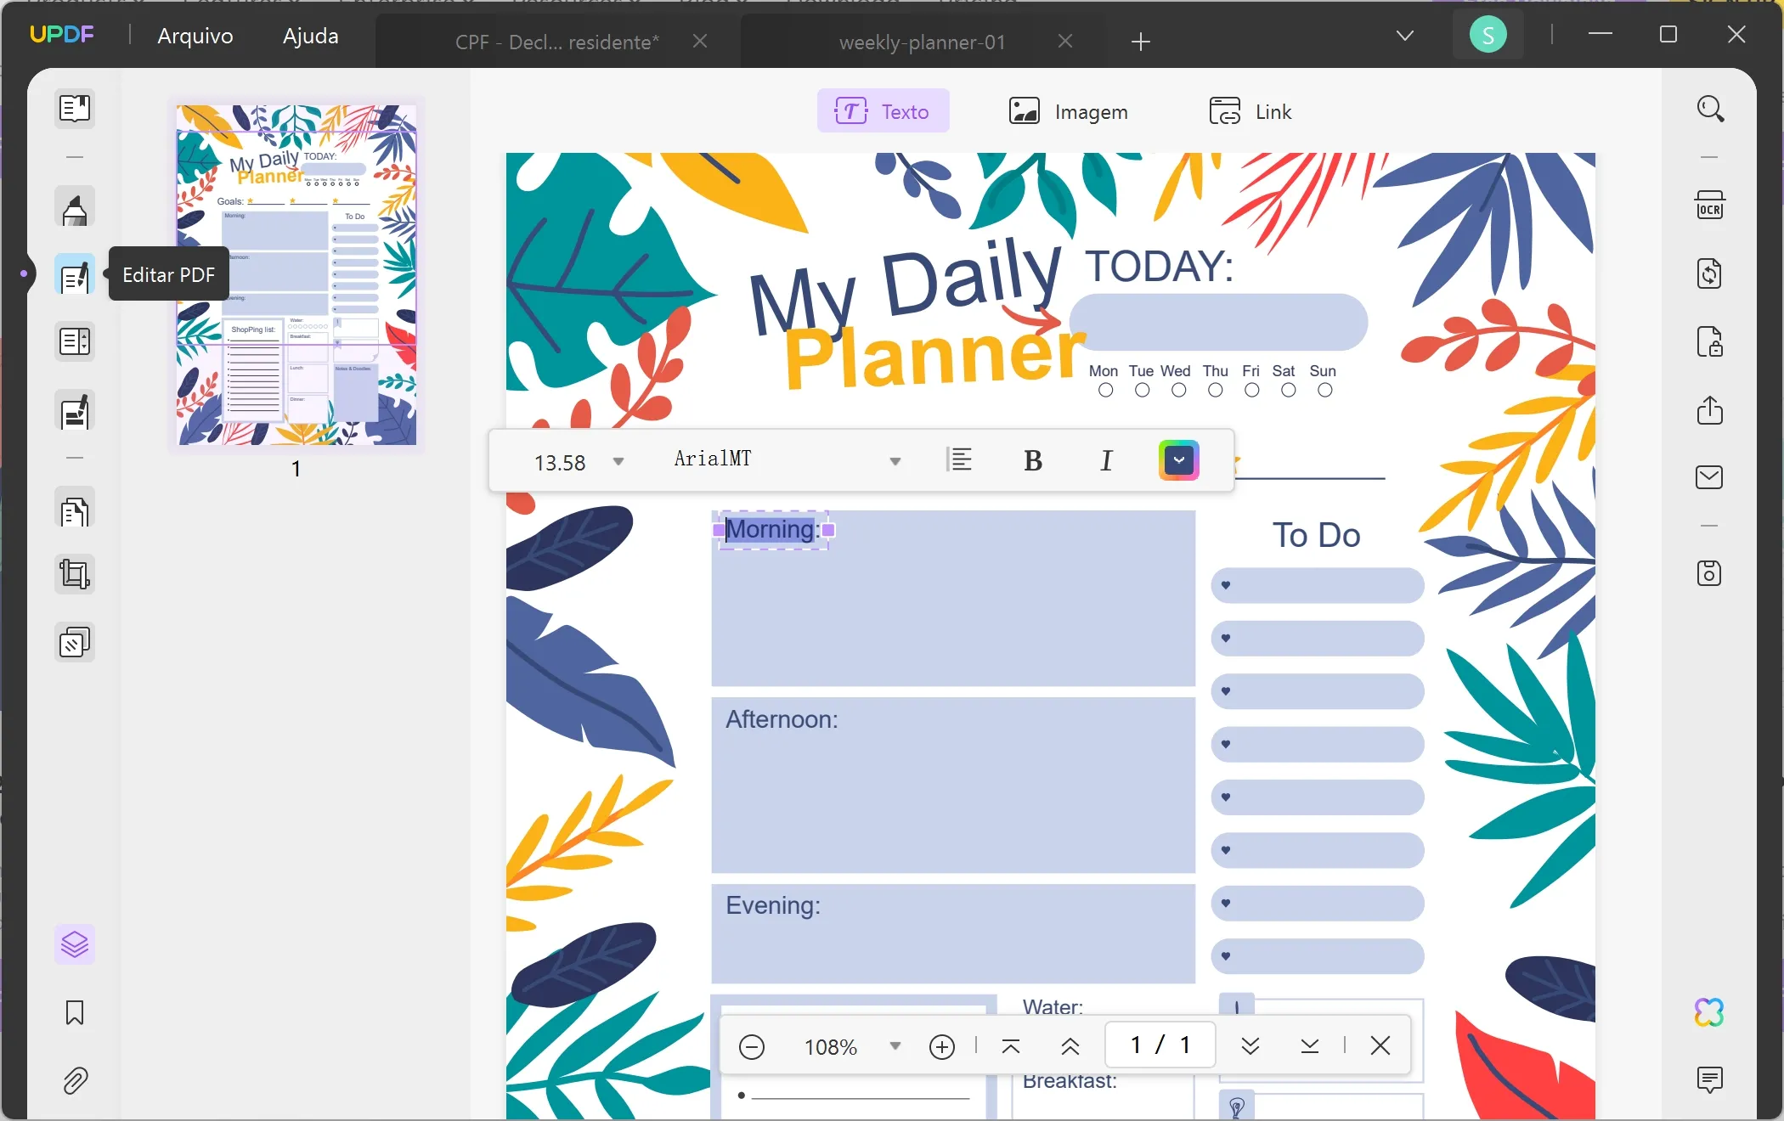This screenshot has height=1121, width=1784.
Task: Click the OCR tool icon
Action: [1710, 206]
